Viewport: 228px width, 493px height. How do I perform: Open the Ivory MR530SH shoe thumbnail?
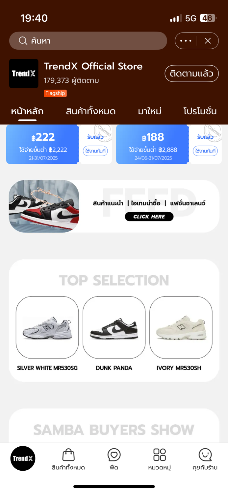point(181,327)
